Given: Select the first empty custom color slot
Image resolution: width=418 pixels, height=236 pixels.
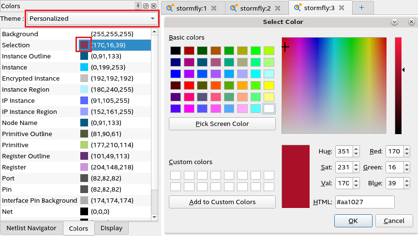Looking at the screenshot, I should click(176, 175).
